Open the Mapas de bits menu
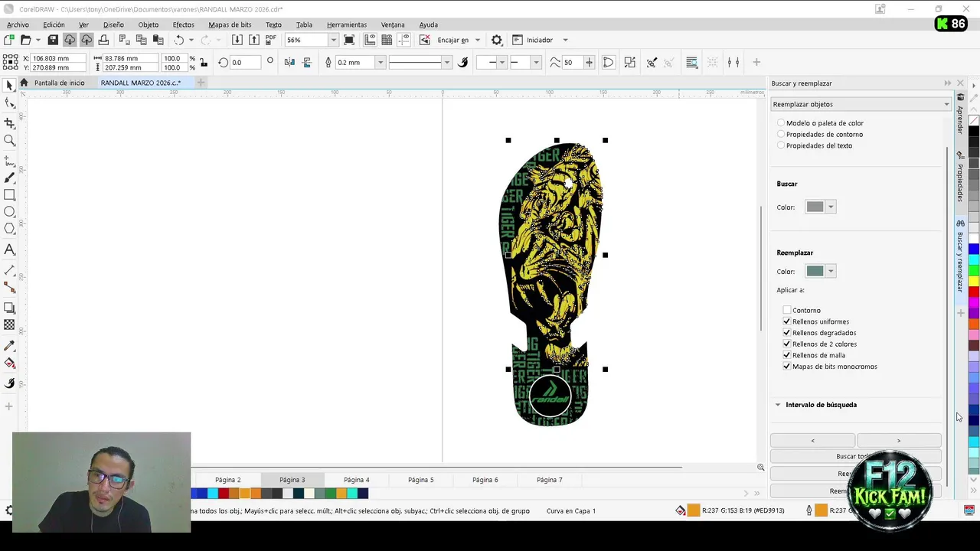 tap(230, 24)
